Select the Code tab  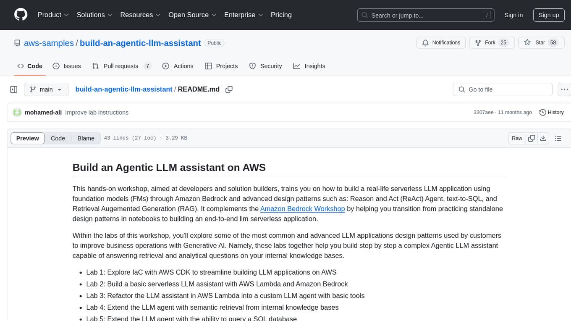tap(30, 66)
